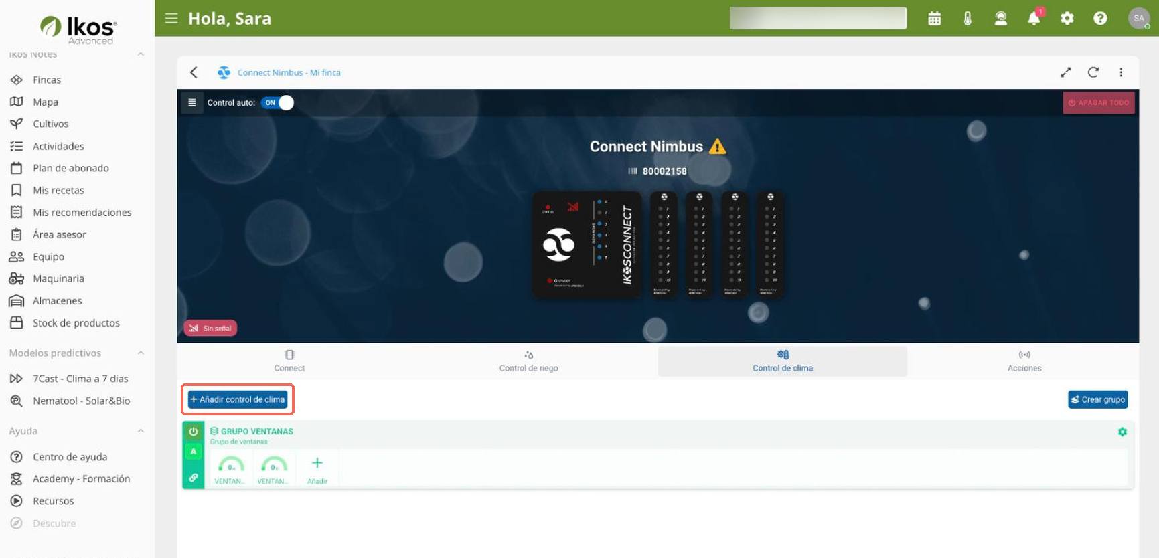
Task: Open the SA user avatar
Action: click(x=1139, y=18)
